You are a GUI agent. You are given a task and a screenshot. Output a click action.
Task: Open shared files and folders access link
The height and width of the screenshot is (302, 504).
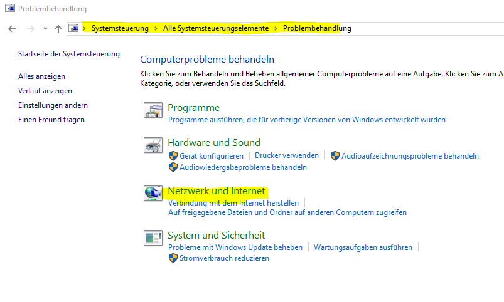287,212
